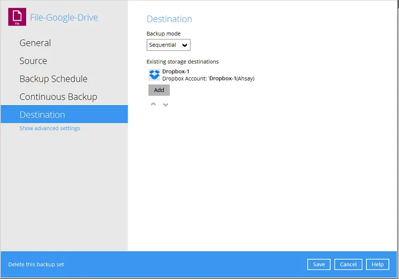Go to the Source section
399x279 pixels.
(x=33, y=61)
